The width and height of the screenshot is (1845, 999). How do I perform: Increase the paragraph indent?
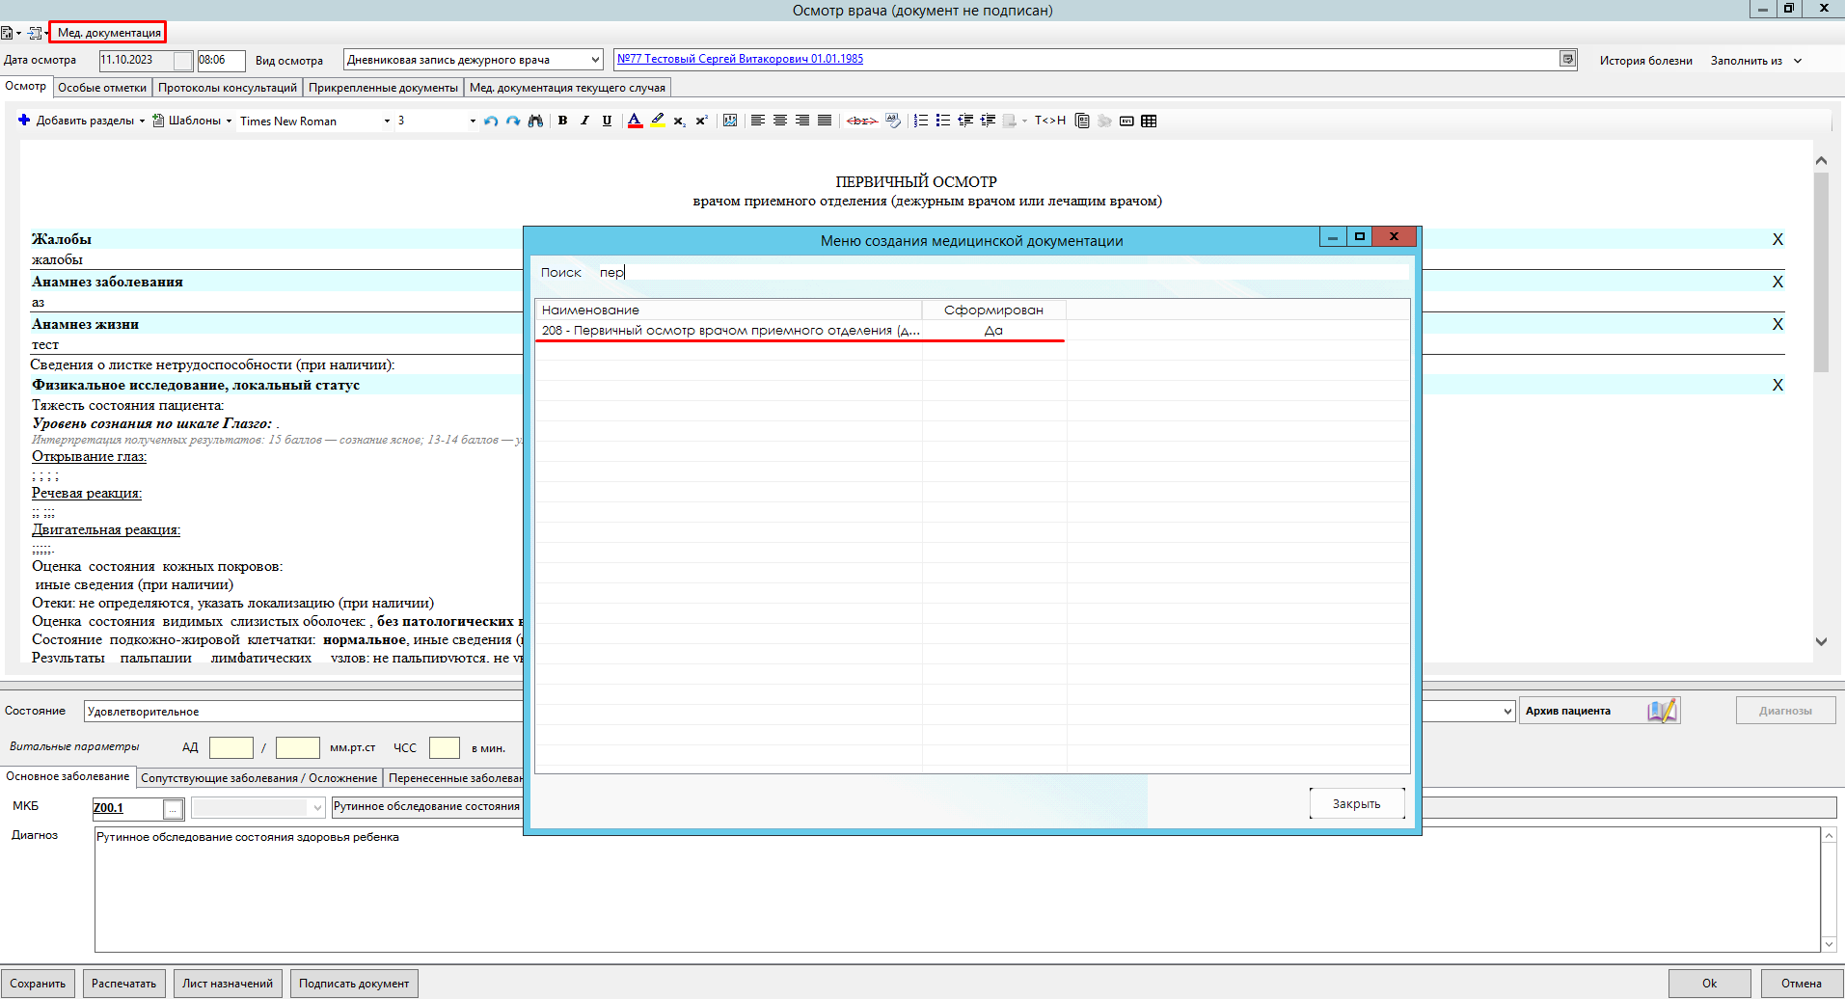[988, 121]
